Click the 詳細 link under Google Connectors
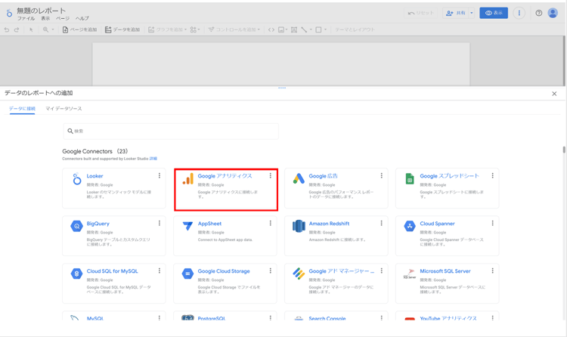The width and height of the screenshot is (567, 337). pyautogui.click(x=153, y=159)
